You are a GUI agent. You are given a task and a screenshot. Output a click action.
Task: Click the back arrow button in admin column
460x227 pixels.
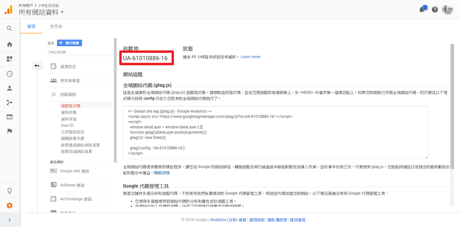37,66
